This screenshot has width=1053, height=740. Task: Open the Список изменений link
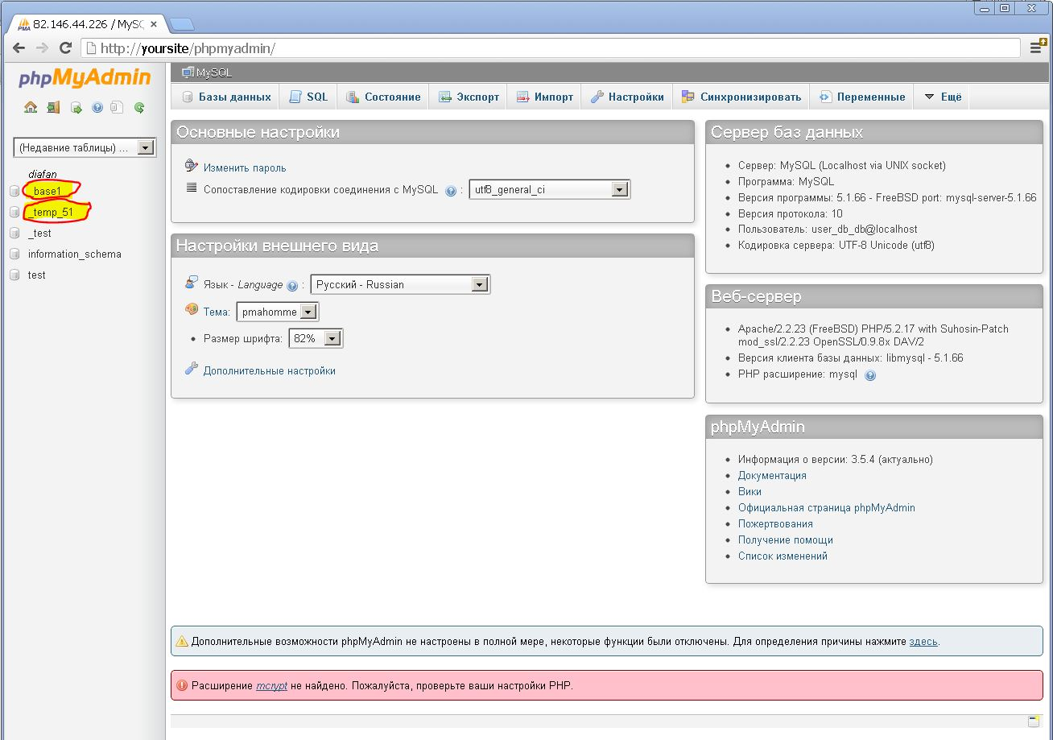(783, 556)
